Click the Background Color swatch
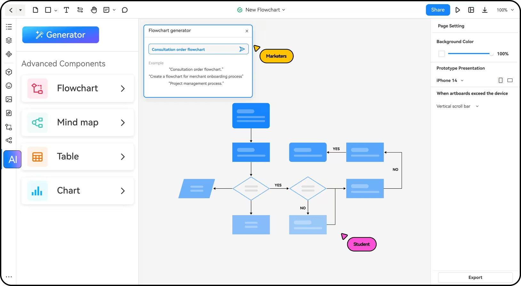 coord(442,54)
